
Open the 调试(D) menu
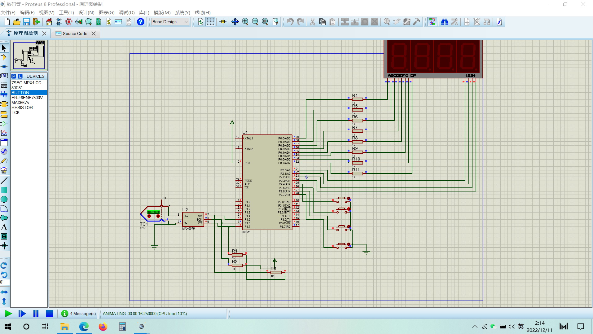127,12
